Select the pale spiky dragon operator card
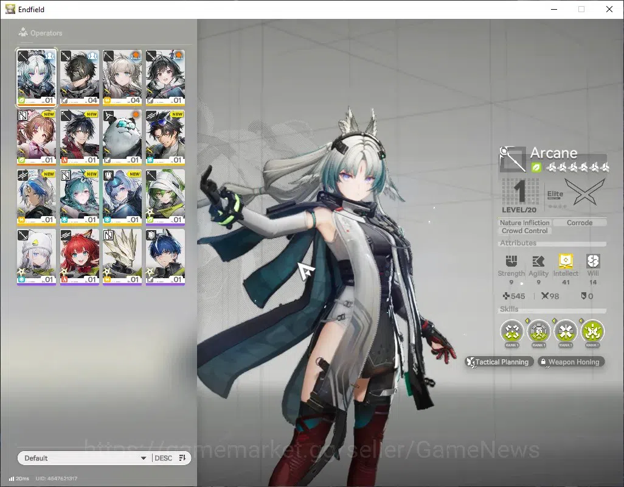This screenshot has width=624, height=487. pyautogui.click(x=122, y=257)
